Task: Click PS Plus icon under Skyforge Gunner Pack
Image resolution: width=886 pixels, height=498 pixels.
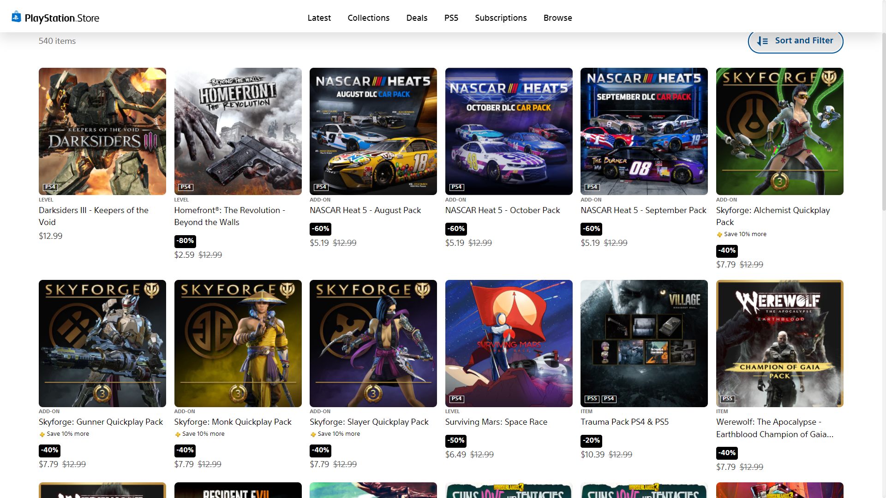Action: 42,434
